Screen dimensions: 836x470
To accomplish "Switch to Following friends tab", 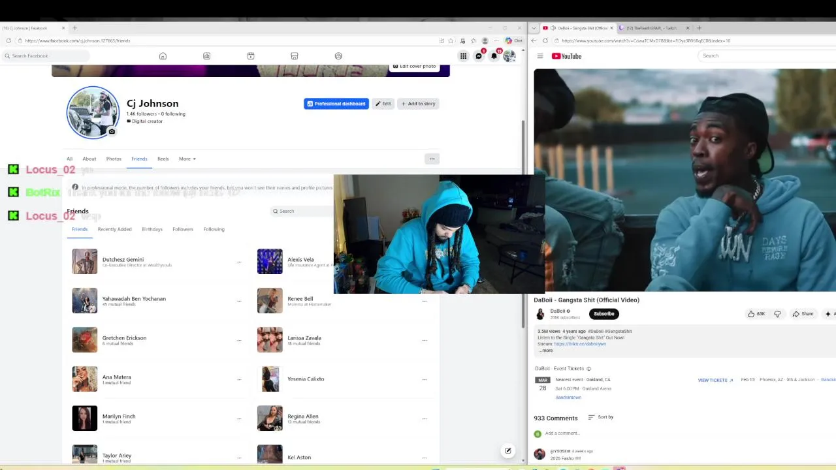I will 214,229.
